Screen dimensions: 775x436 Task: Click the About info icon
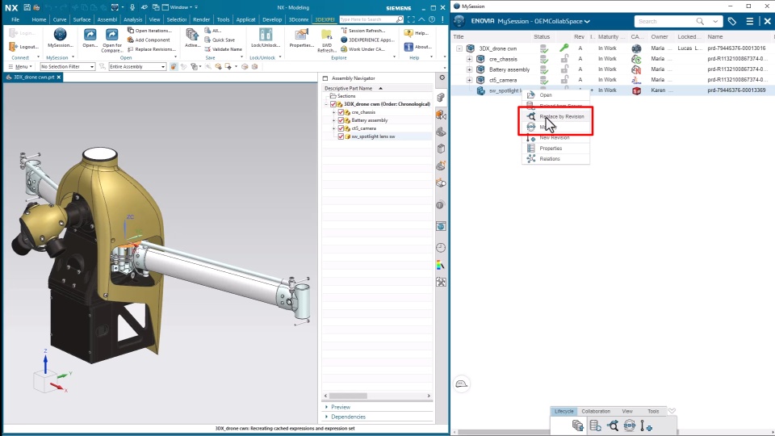408,47
